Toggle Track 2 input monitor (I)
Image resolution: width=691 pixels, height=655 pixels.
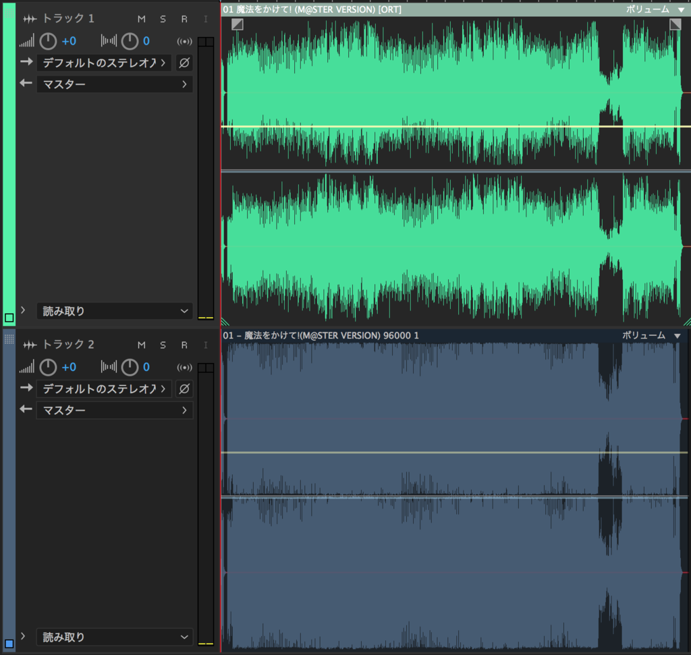tap(205, 345)
